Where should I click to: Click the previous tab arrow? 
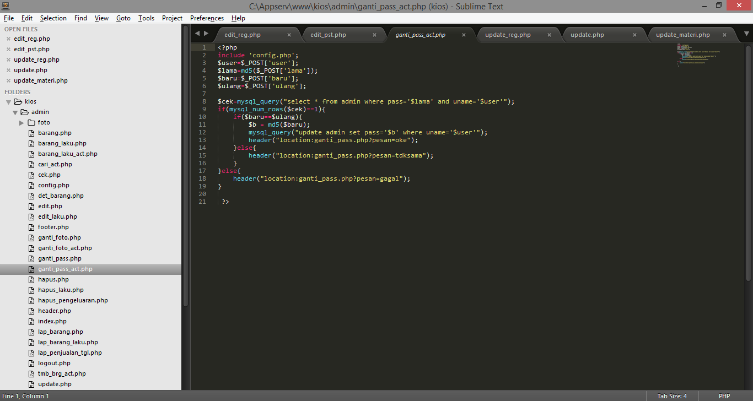point(197,34)
